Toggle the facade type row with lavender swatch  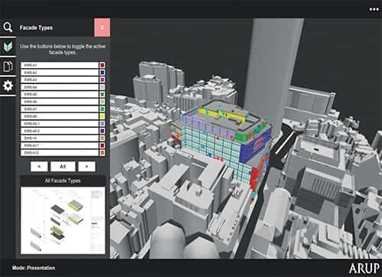pyautogui.click(x=63, y=124)
